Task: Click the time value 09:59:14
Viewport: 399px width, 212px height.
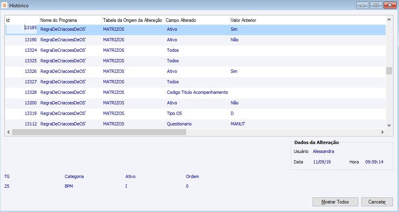Action: coord(374,162)
